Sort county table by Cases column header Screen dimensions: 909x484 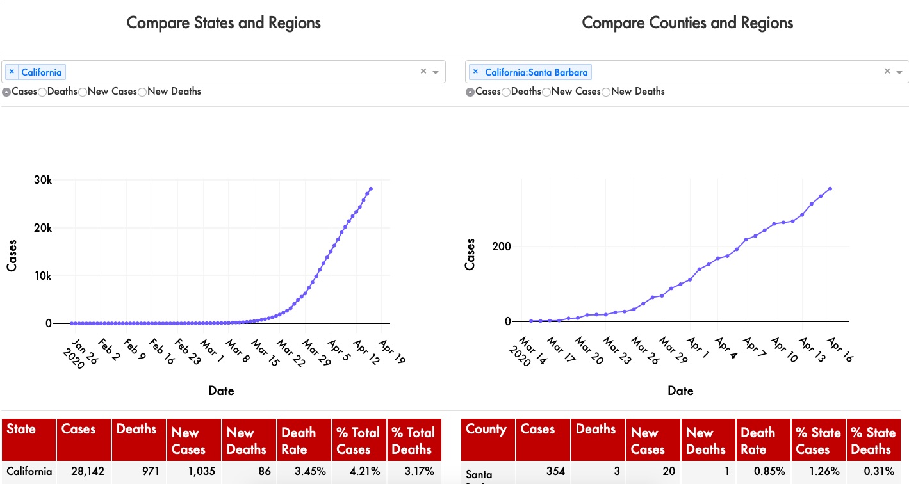[544, 440]
